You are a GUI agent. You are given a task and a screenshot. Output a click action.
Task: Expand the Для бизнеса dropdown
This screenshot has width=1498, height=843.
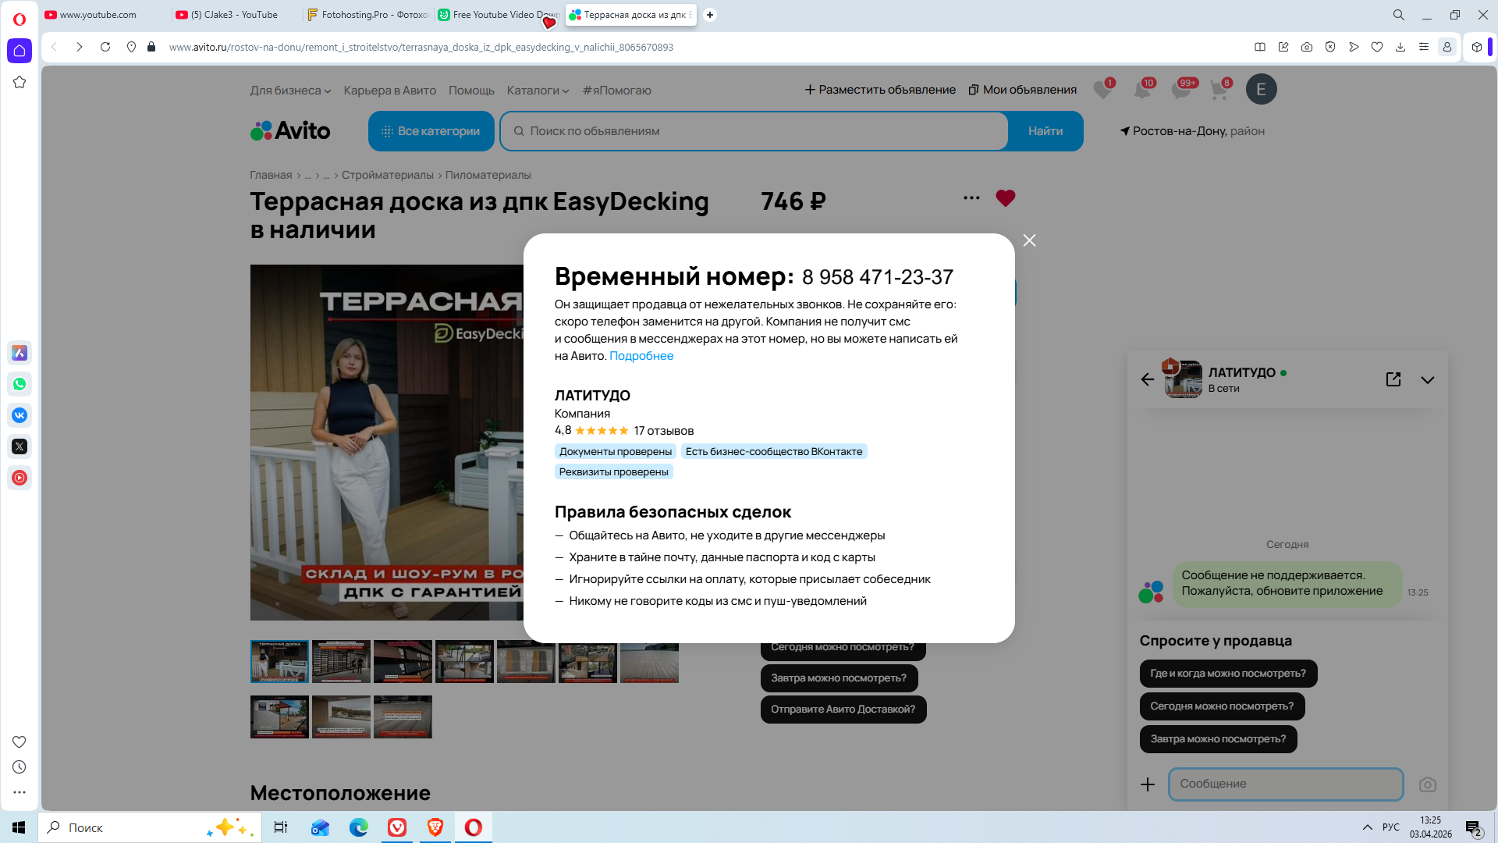pos(290,91)
